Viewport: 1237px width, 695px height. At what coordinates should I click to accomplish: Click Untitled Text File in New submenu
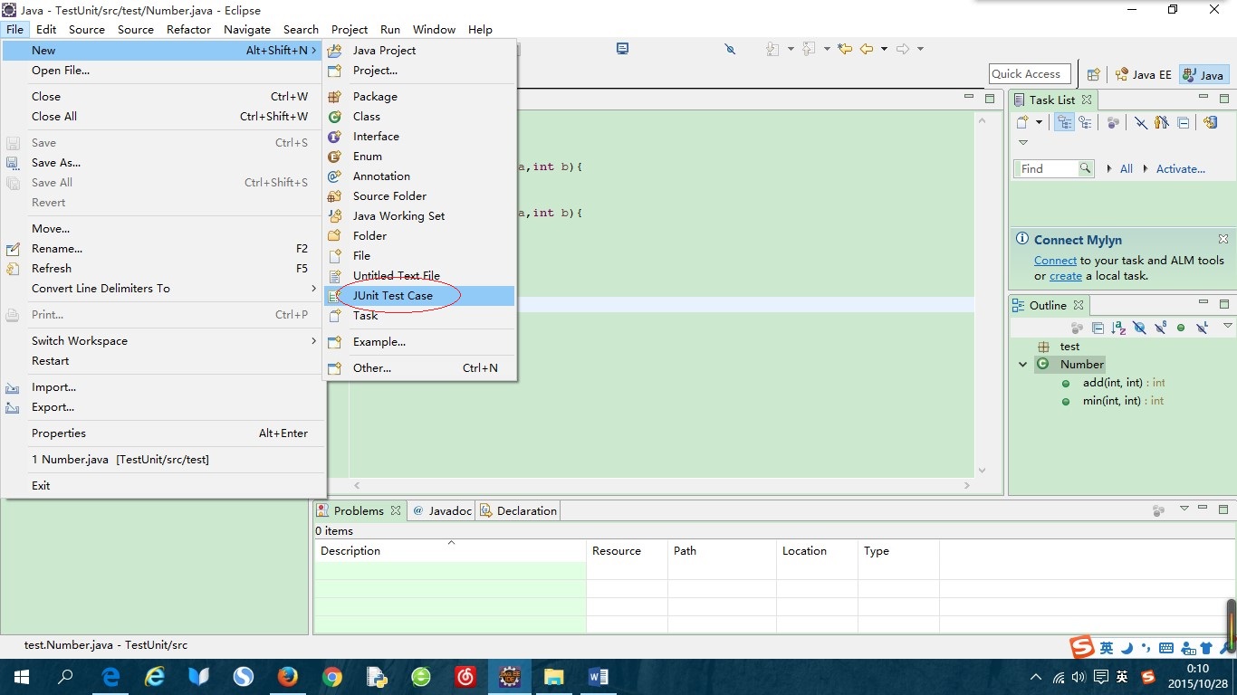tap(419, 276)
